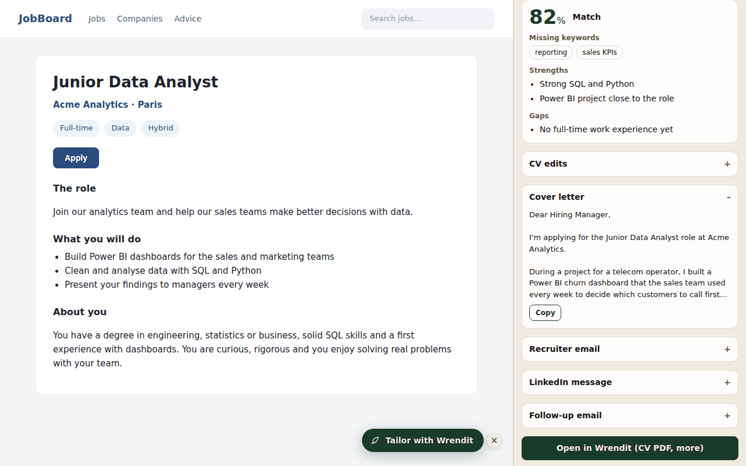The height and width of the screenshot is (466, 746).
Task: Open in Wrendit (CV PDF, more)
Action: pyautogui.click(x=629, y=448)
